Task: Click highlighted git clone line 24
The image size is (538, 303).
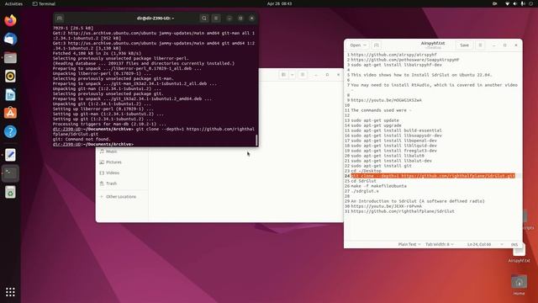Action: point(433,176)
